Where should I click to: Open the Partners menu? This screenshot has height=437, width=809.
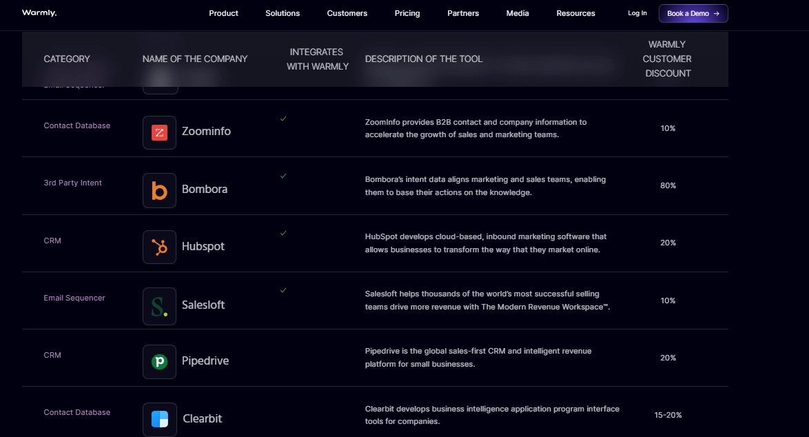tap(463, 13)
